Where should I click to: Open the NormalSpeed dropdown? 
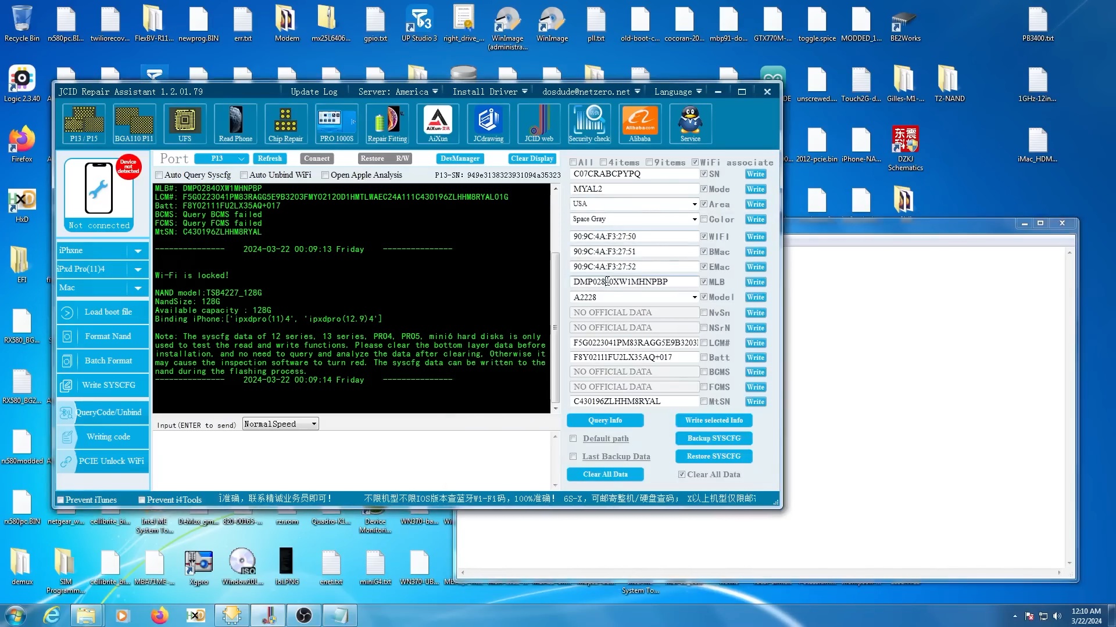point(281,424)
